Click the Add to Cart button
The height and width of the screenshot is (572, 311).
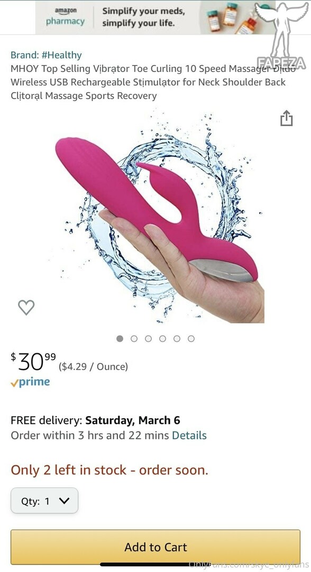155,547
